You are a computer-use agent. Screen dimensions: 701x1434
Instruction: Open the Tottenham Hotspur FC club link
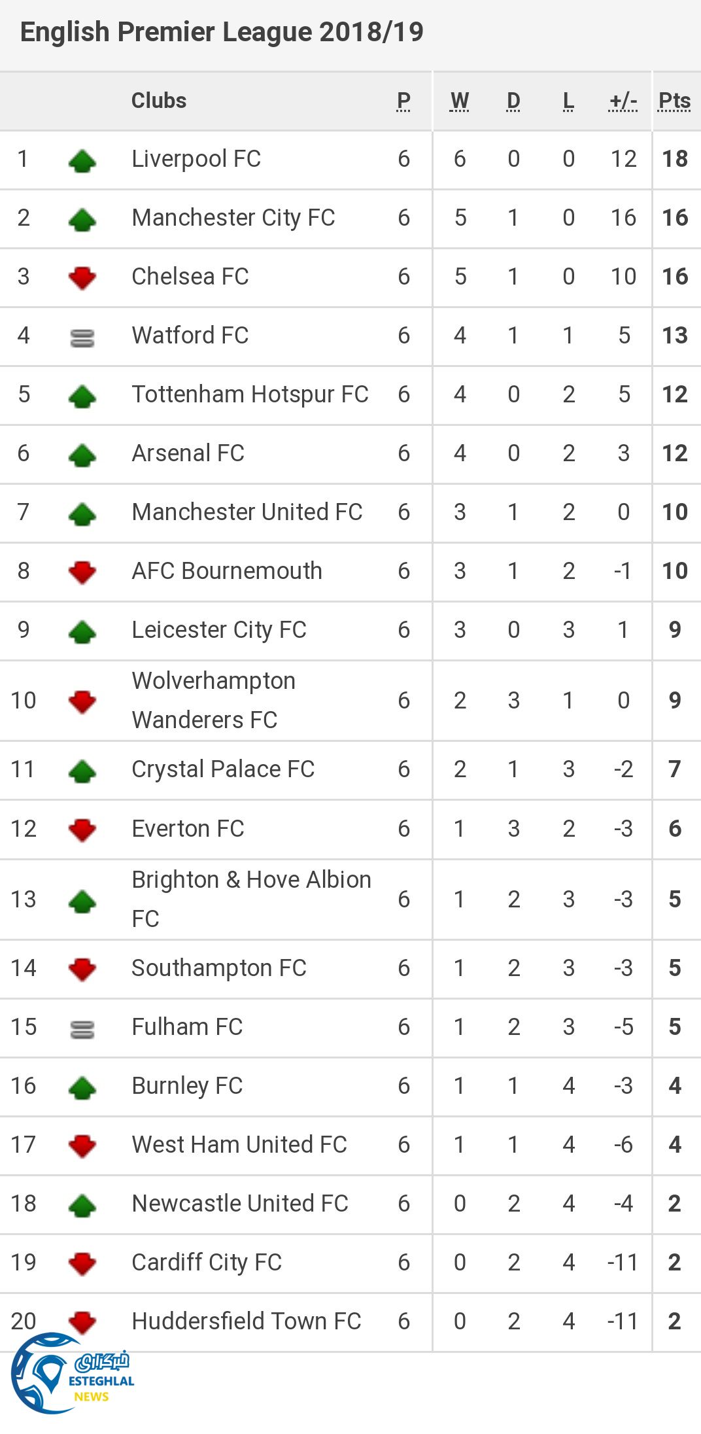coord(250,394)
